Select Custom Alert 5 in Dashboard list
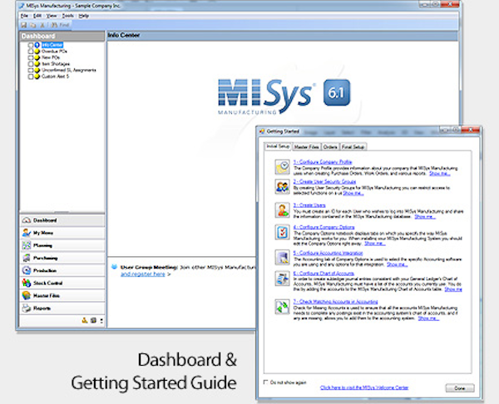Screen dimensions: 499x404 click(x=55, y=76)
